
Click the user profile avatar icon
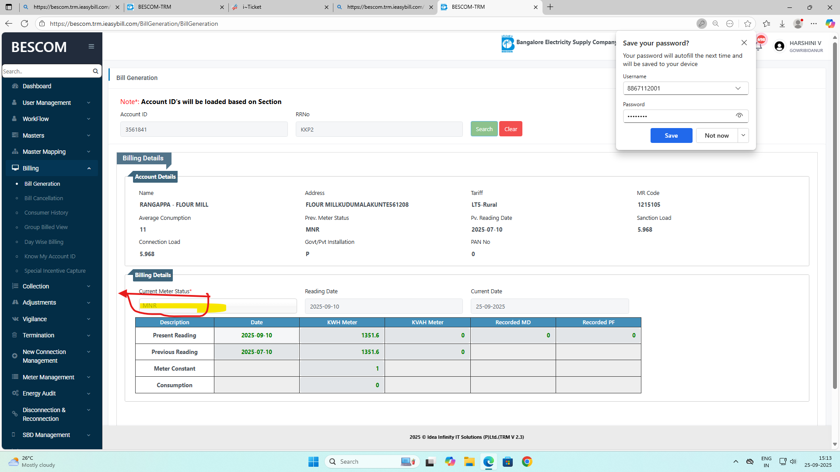pos(779,46)
